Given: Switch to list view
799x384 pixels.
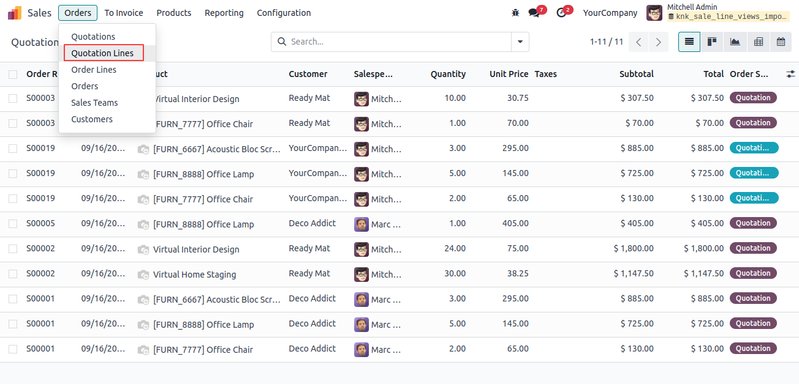Looking at the screenshot, I should [x=689, y=42].
